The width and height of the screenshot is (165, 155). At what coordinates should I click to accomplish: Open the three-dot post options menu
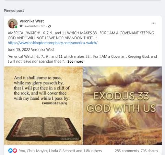pyautogui.click(x=153, y=23)
